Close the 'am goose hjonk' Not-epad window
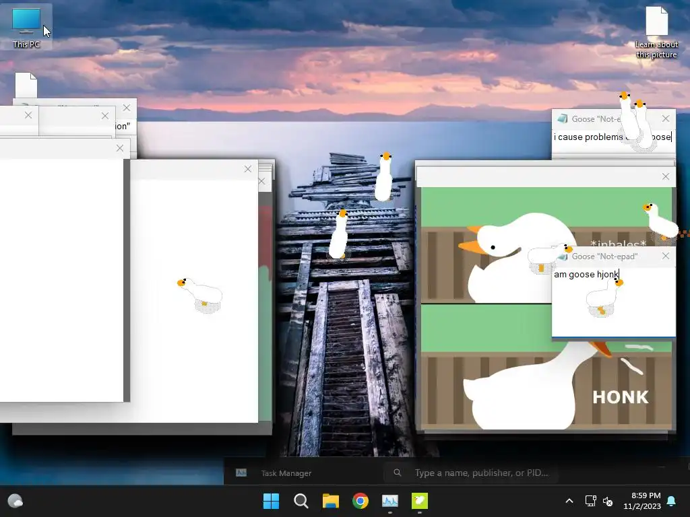690x517 pixels. pos(665,256)
